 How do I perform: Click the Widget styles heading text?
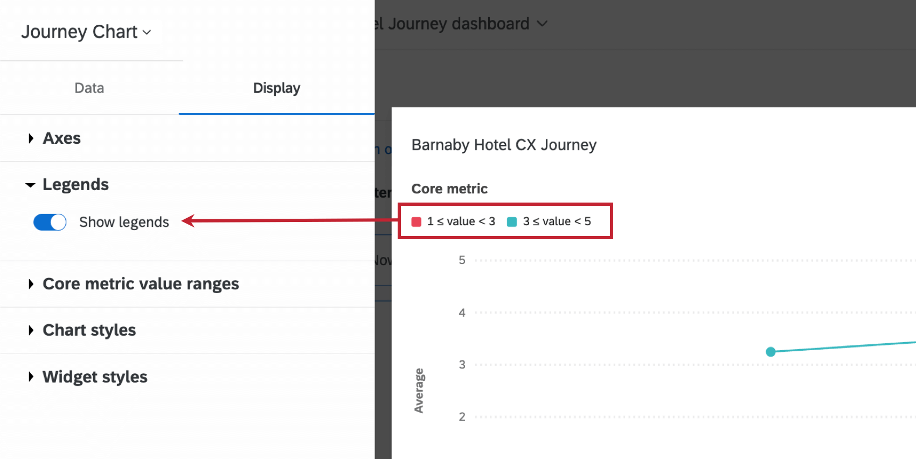(x=95, y=377)
